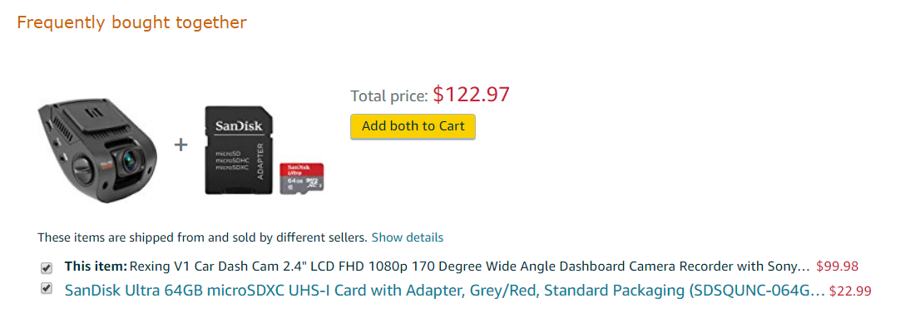Viewport: 920px width, 313px height.
Task: Click the Rexing V1 Car Dash Cam title
Action: click(x=470, y=267)
